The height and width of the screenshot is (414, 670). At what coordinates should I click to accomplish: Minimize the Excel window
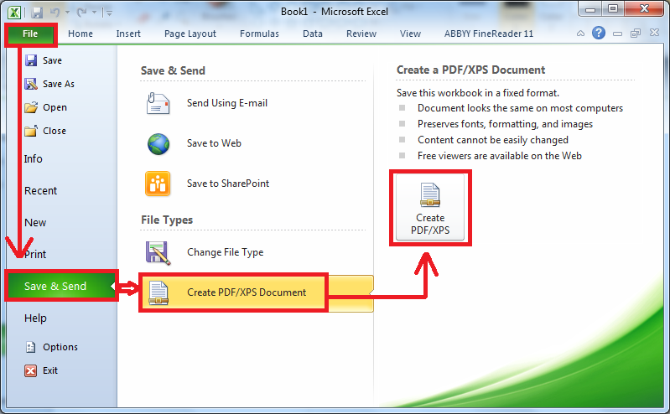click(x=590, y=9)
